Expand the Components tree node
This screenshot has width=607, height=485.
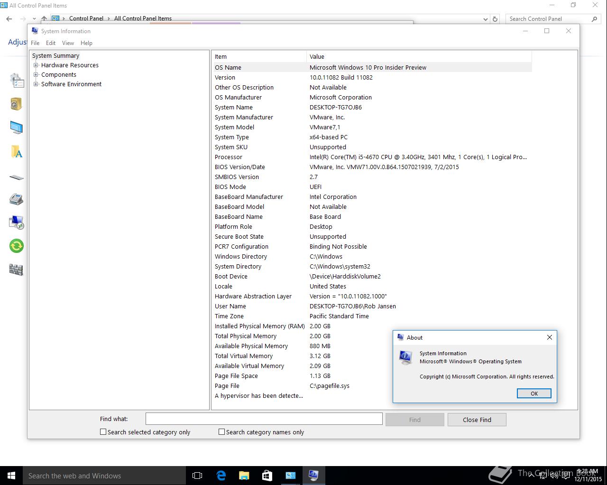click(36, 75)
